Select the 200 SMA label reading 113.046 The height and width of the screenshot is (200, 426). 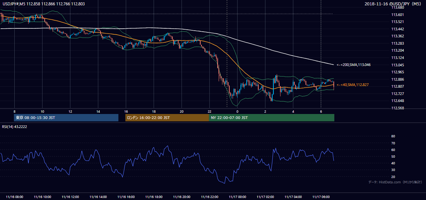click(x=353, y=65)
